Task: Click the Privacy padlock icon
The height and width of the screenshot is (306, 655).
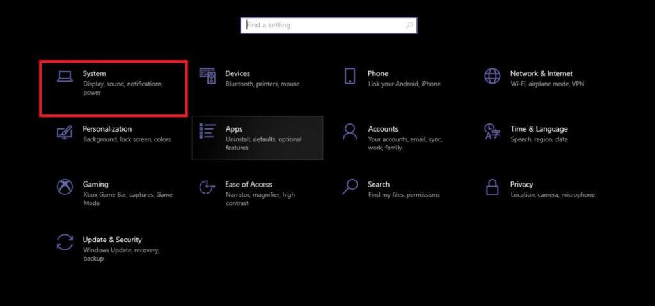Action: (x=492, y=187)
